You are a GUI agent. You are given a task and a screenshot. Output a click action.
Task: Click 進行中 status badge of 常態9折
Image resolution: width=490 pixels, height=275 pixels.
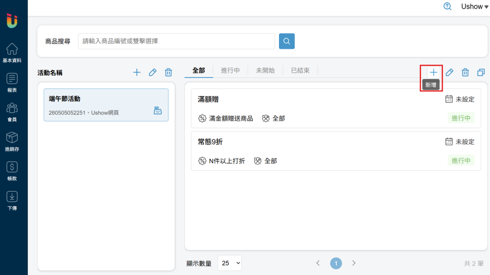click(x=461, y=161)
